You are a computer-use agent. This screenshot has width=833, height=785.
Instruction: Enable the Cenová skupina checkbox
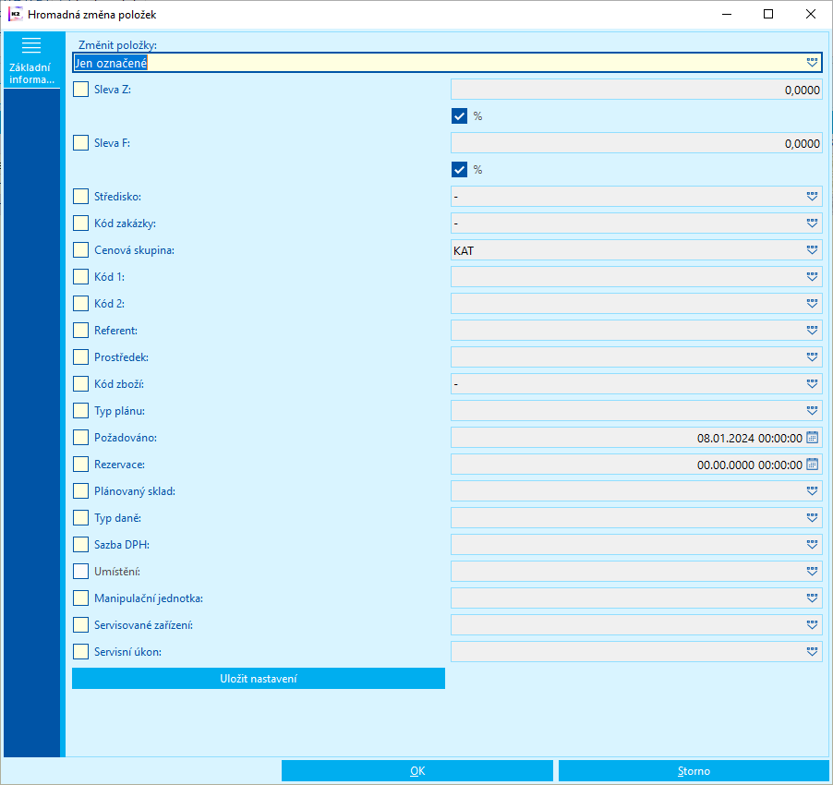coord(80,250)
